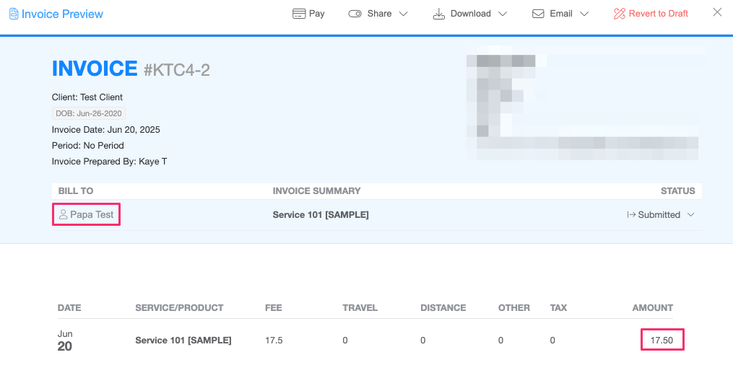Click the blurred company logo image

click(x=585, y=102)
